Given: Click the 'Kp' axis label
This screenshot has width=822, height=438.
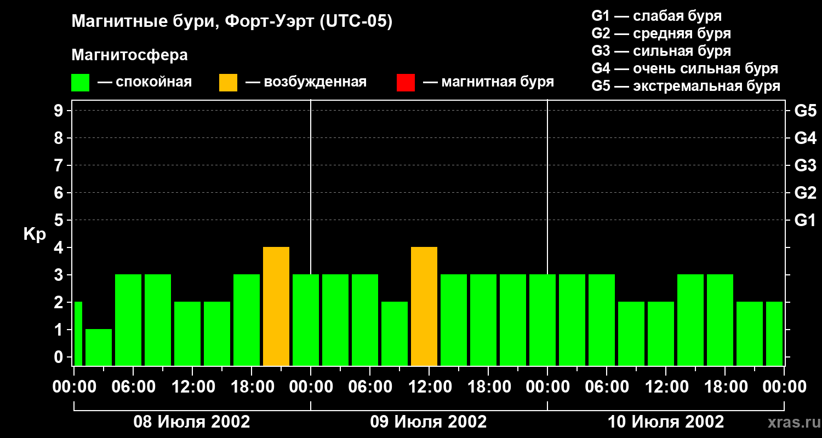Looking at the screenshot, I should 35,234.
